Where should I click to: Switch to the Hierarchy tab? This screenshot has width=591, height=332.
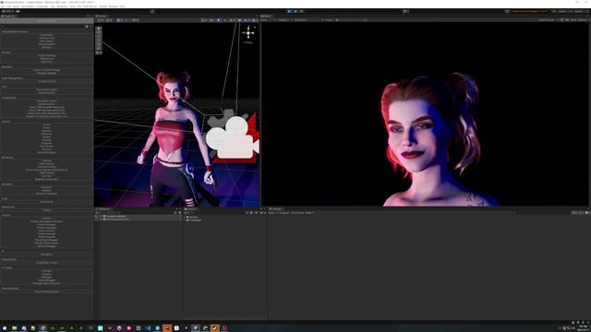103,209
